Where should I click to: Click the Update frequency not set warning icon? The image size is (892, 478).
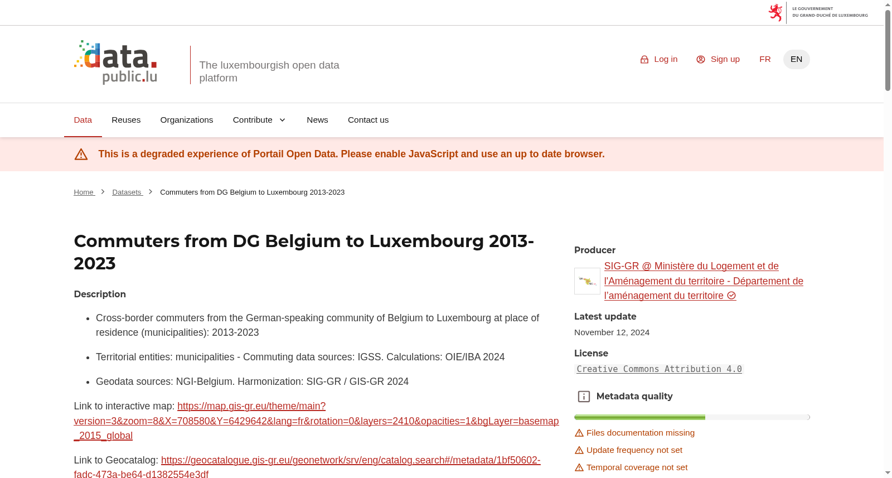tap(579, 451)
